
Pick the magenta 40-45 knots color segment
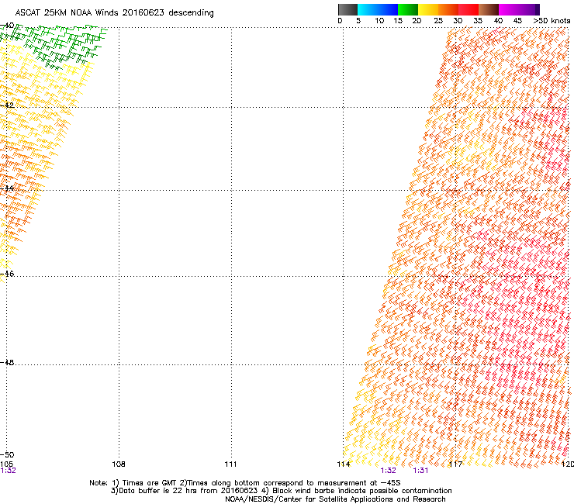tap(509, 9)
